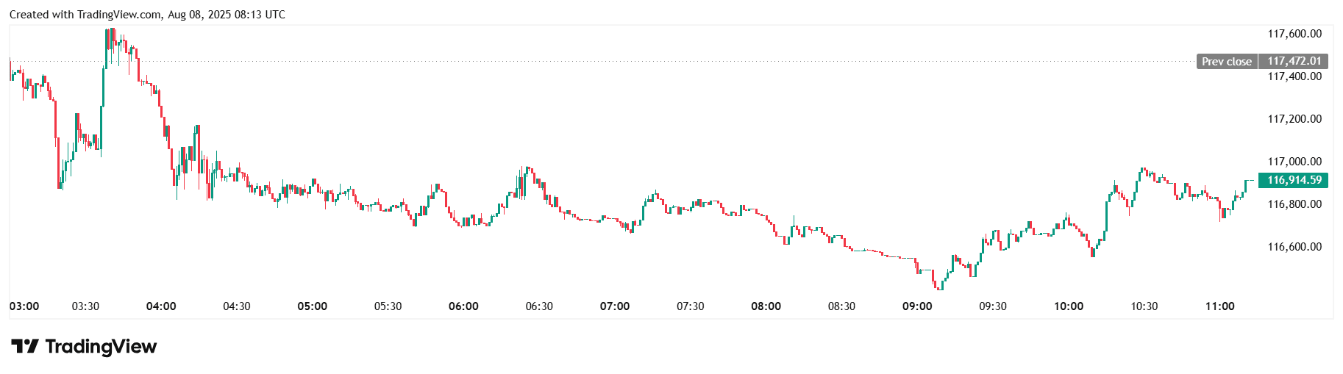The image size is (1343, 374).
Task: Click the 116,600.00 price axis label
Action: (x=1294, y=247)
